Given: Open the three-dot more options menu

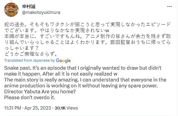Looking at the screenshot, I should 169,6.
